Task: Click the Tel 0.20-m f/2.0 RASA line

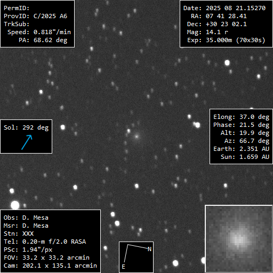Action: click(x=45, y=242)
